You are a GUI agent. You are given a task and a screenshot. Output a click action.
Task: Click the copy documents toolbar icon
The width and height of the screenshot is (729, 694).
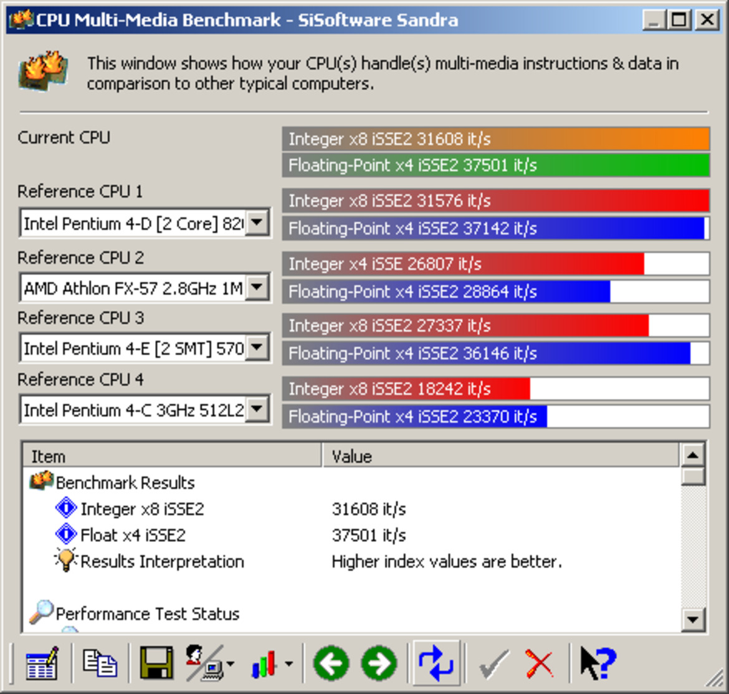point(100,663)
